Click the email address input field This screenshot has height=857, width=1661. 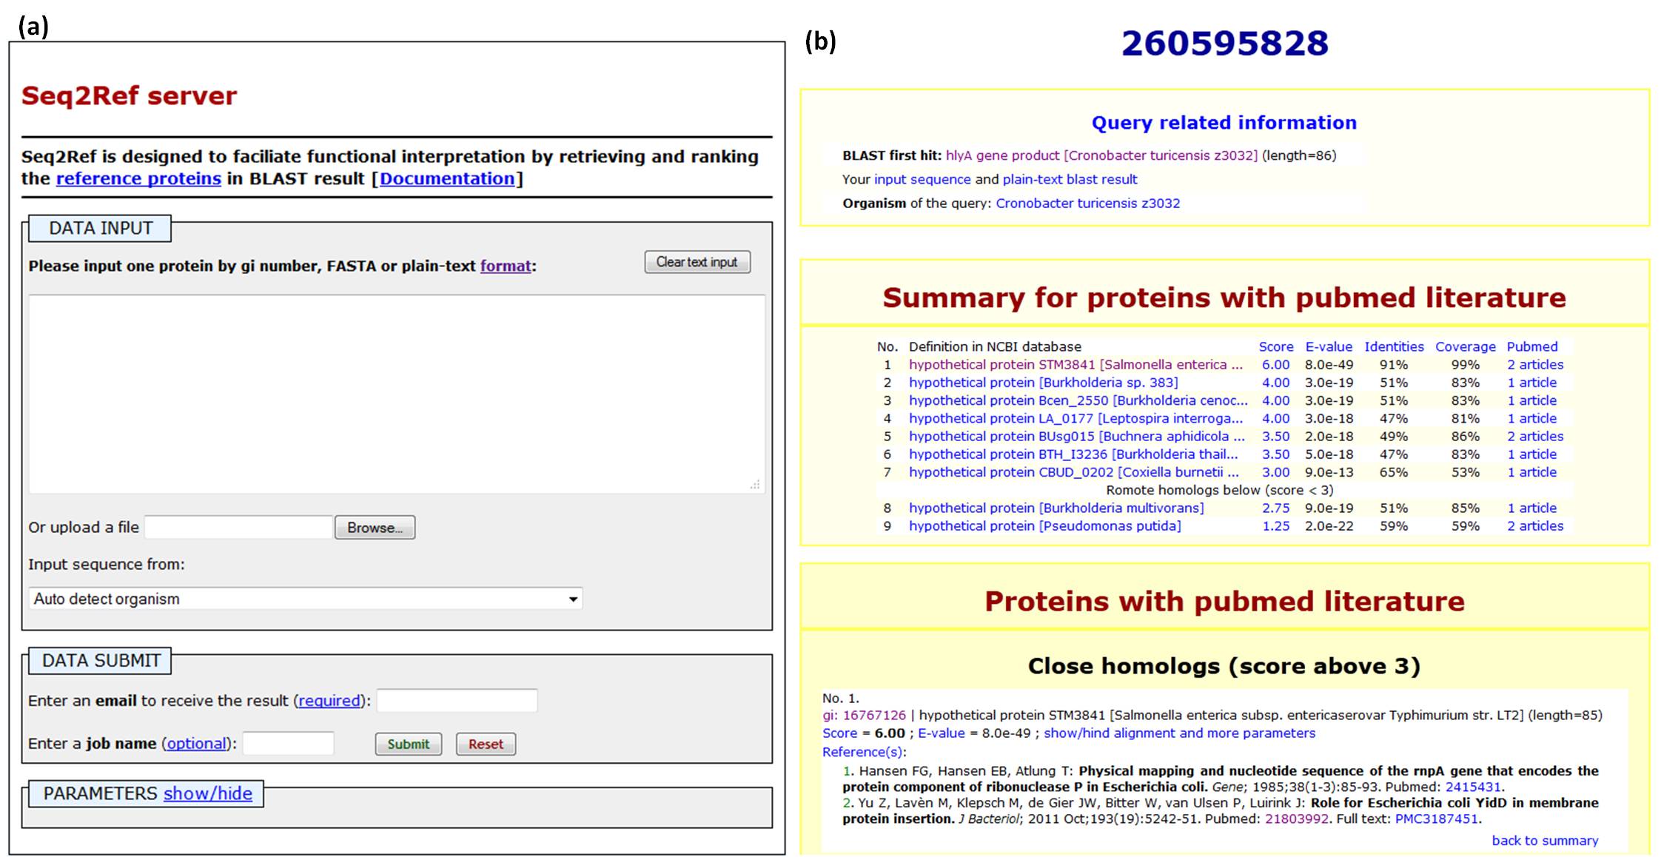click(457, 701)
